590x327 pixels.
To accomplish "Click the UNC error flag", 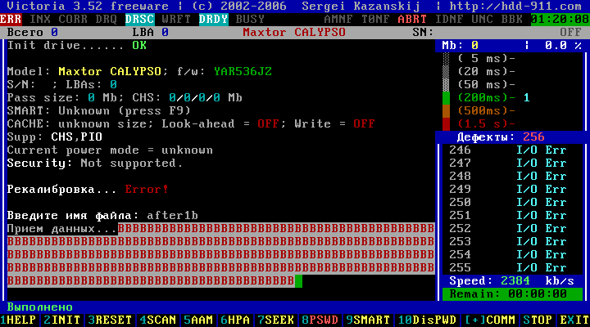I will pyautogui.click(x=483, y=19).
